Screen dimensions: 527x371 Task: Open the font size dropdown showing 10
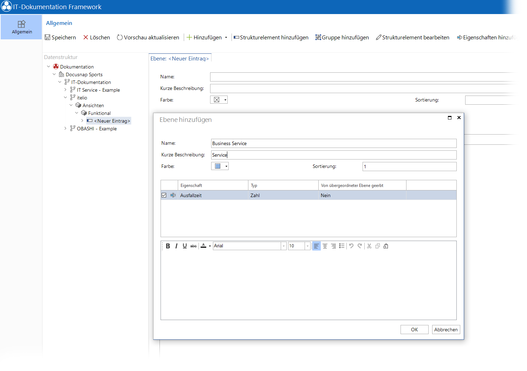[307, 246]
